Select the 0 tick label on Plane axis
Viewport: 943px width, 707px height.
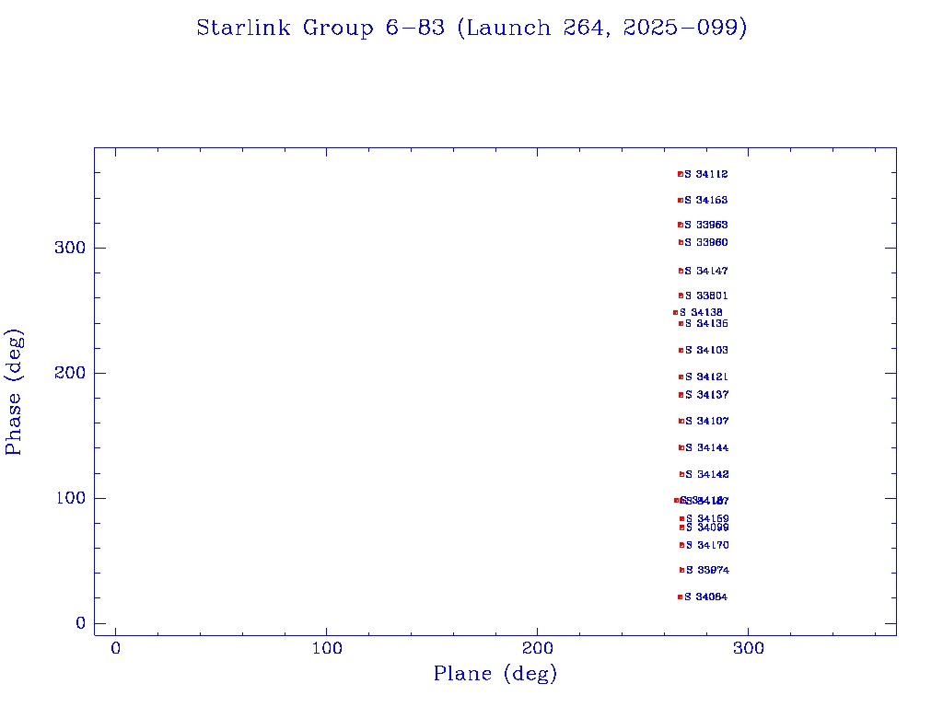(x=115, y=648)
